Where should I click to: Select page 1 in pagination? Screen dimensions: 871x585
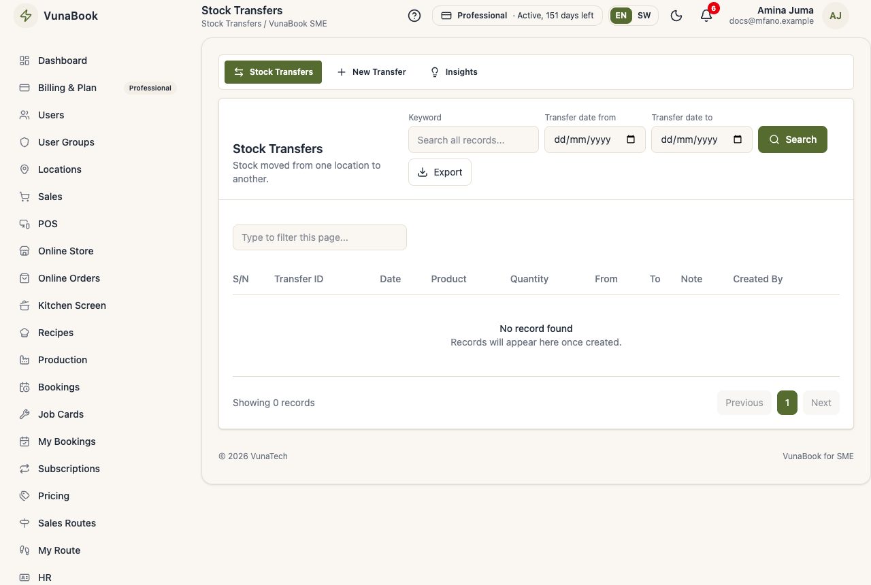(787, 403)
